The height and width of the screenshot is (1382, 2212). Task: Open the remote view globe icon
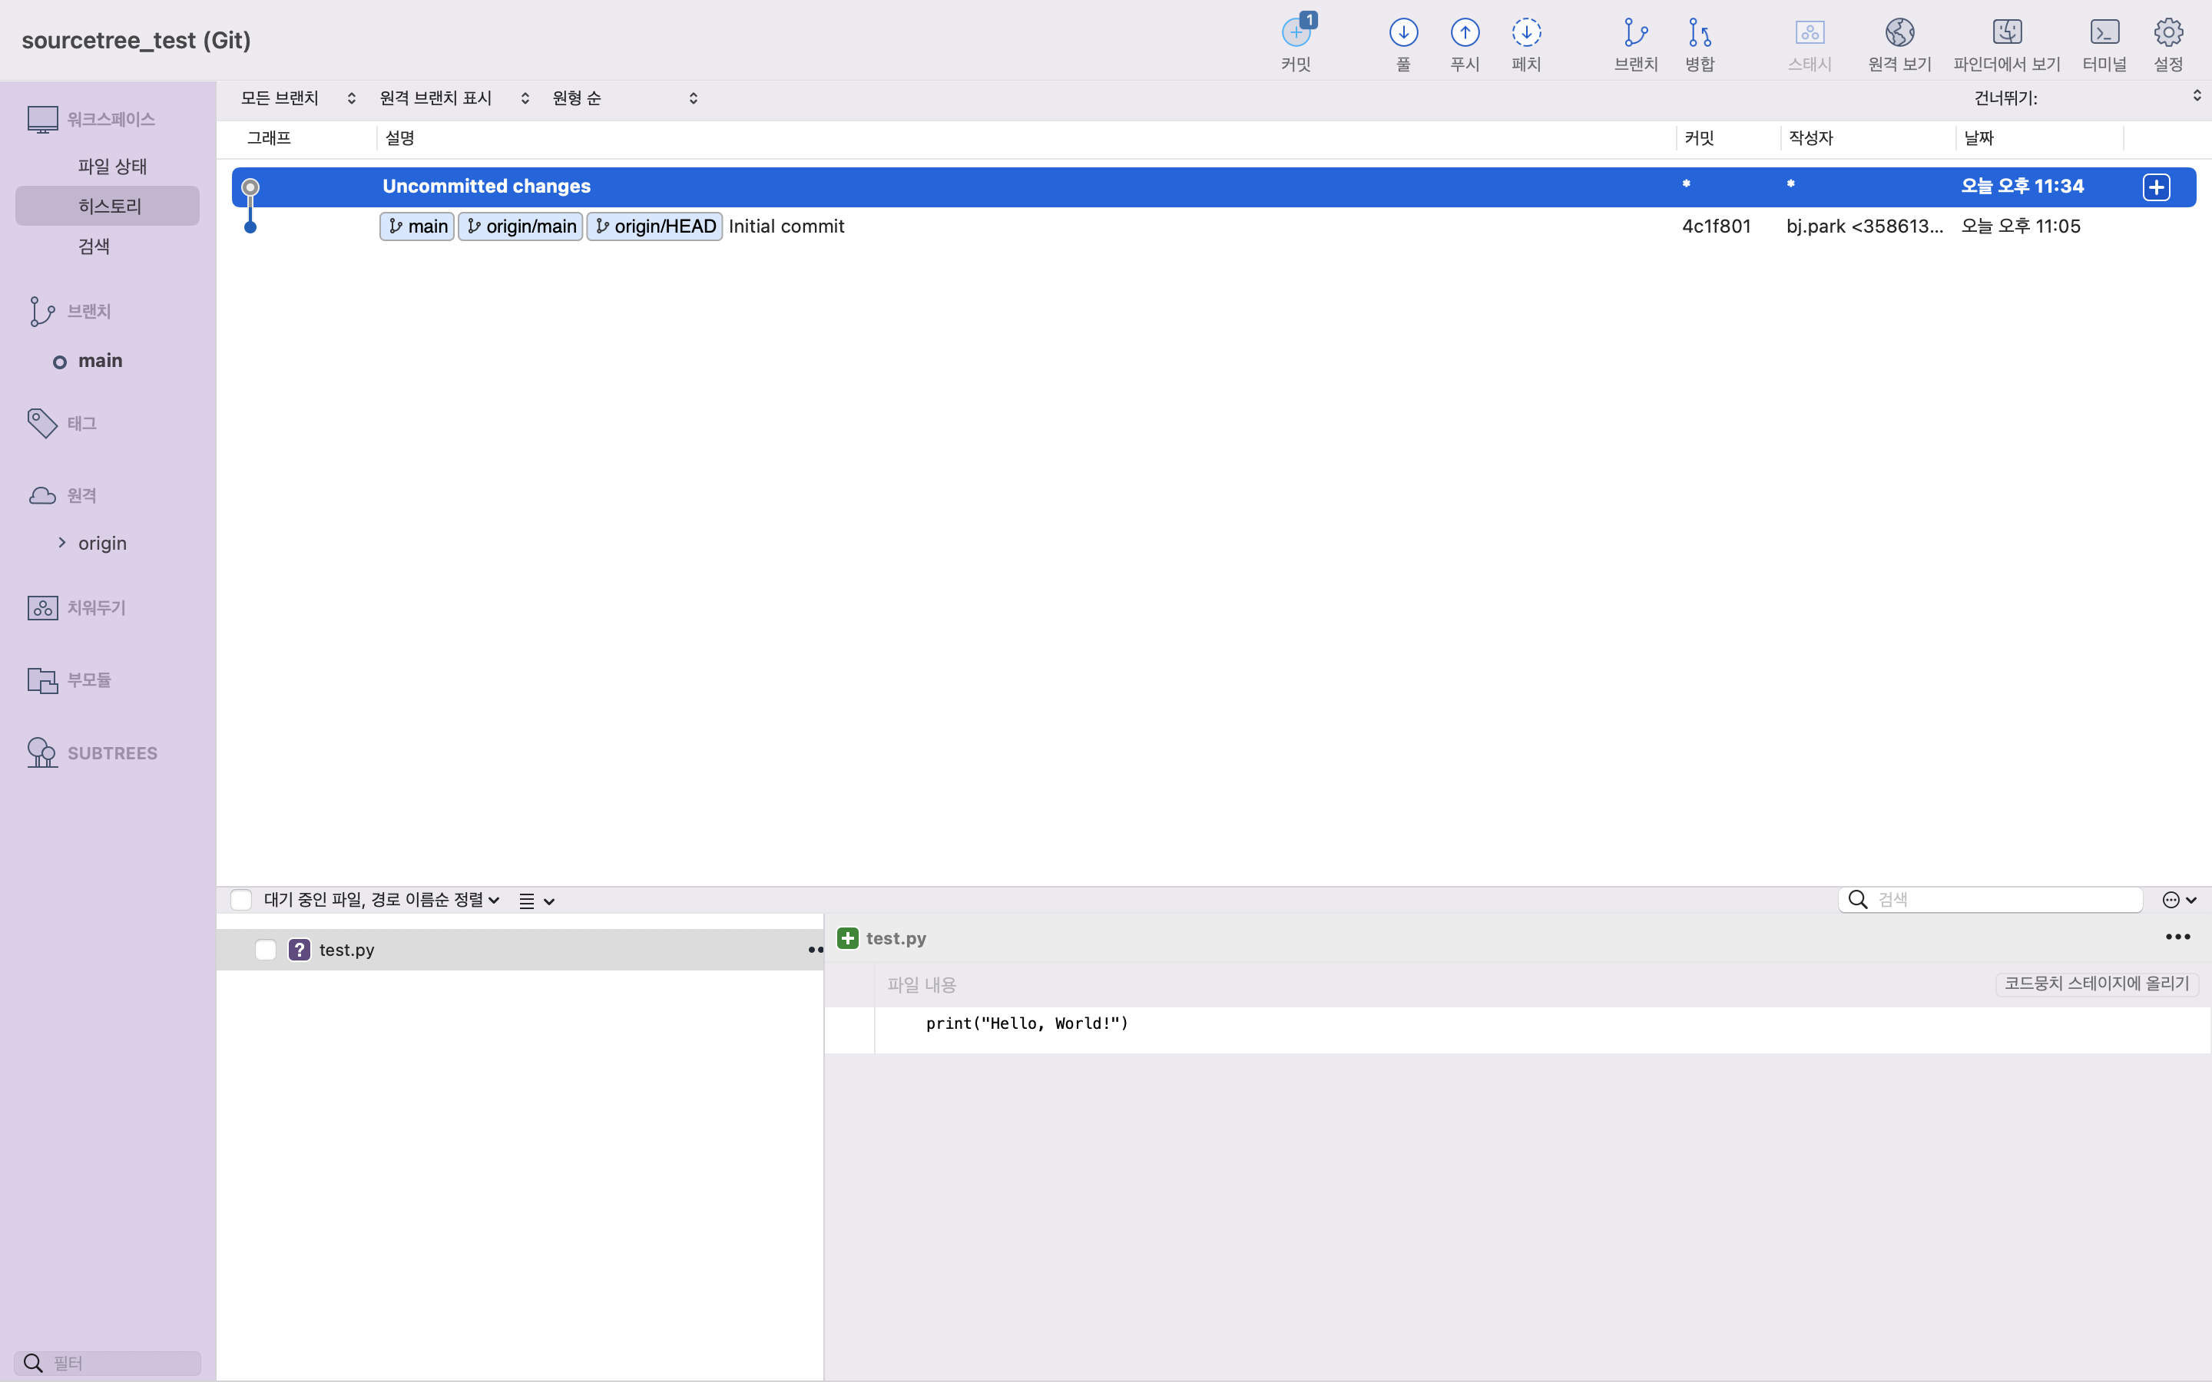coord(1899,34)
